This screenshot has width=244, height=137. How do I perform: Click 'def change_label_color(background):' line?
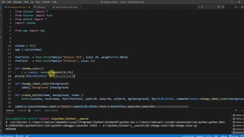click(x=42, y=84)
